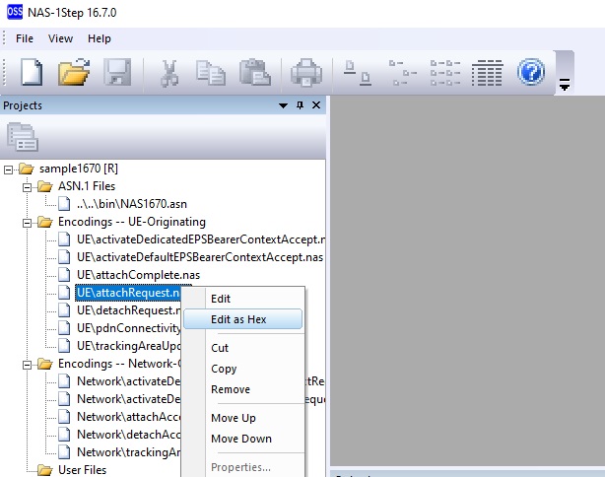Select UE\trackingAreaUpdate file
Image resolution: width=605 pixels, height=477 pixels.
pos(128,346)
